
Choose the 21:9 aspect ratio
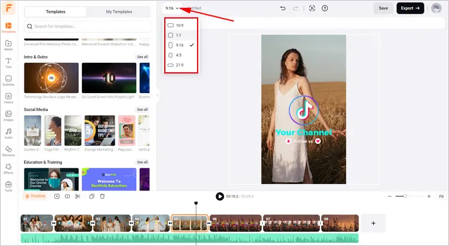point(181,65)
